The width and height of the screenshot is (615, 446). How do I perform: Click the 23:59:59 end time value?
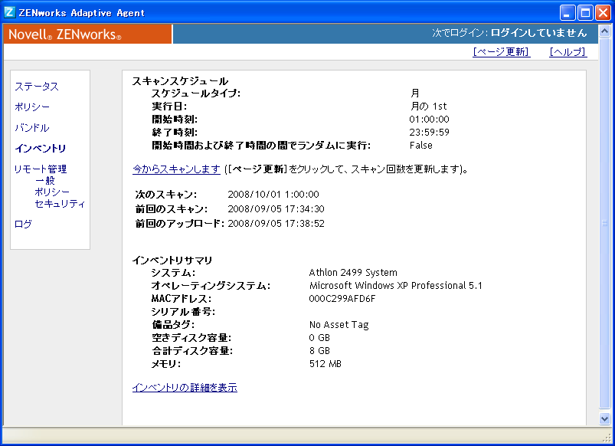(429, 133)
